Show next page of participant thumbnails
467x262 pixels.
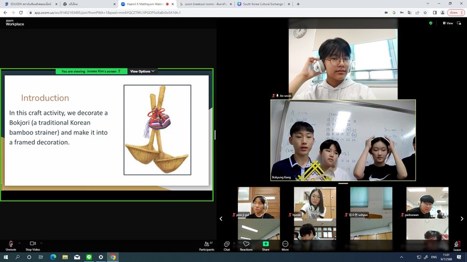click(462, 219)
